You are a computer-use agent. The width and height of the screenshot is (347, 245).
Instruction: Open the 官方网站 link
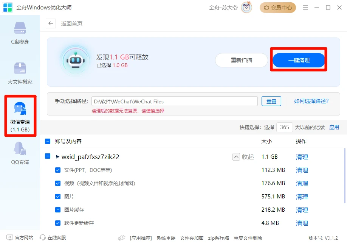tap(24, 238)
